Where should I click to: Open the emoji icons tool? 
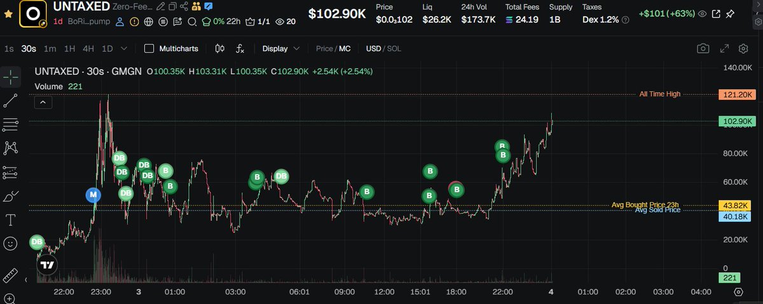click(10, 244)
